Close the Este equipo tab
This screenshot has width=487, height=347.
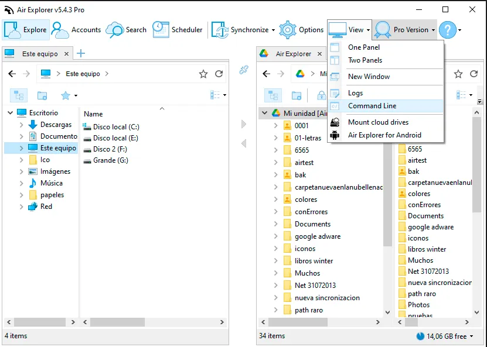[x=66, y=54]
